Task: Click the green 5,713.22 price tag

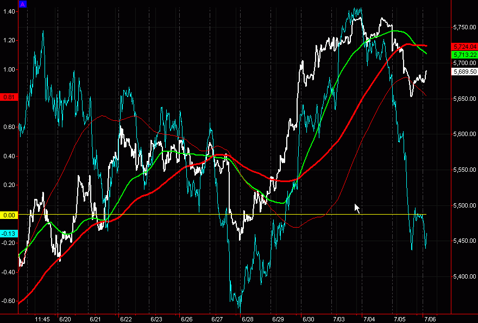Action: pos(464,55)
